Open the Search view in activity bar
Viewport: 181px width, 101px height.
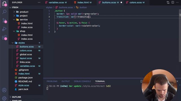(x=4, y=12)
